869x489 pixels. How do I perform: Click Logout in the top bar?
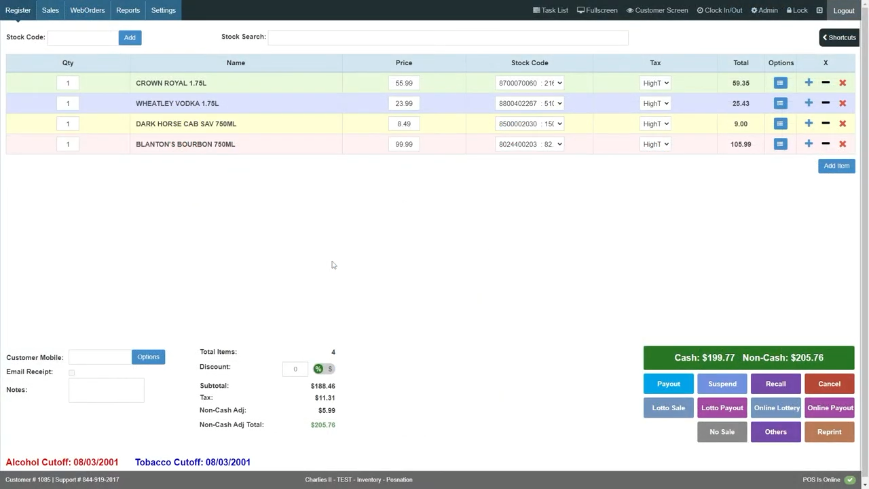(844, 10)
